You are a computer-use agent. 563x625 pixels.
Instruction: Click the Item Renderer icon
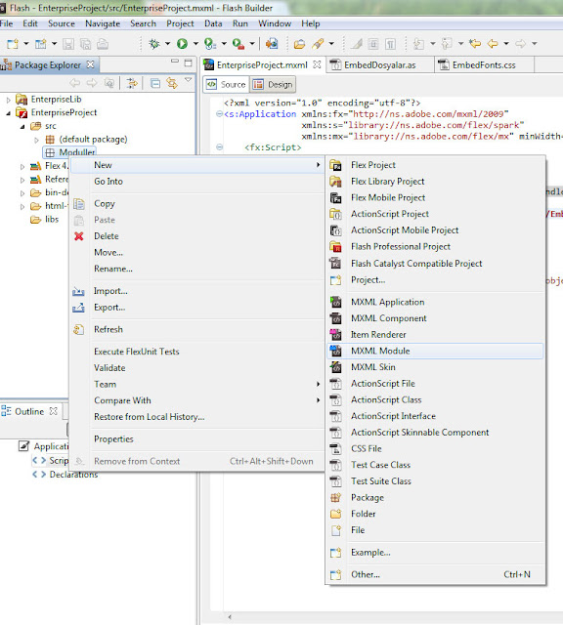336,334
